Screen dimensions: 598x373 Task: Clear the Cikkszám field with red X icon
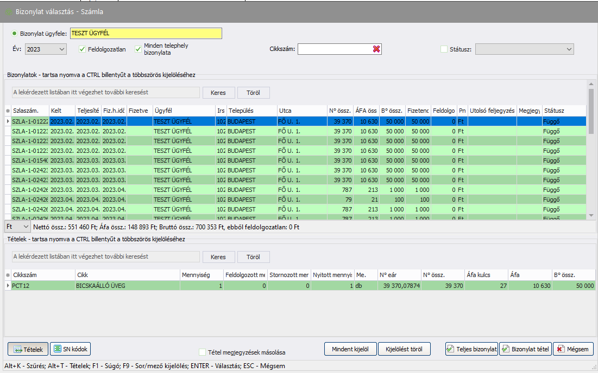click(376, 49)
